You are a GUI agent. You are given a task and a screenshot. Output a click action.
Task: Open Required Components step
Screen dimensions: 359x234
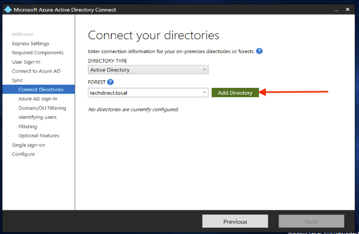[38, 53]
